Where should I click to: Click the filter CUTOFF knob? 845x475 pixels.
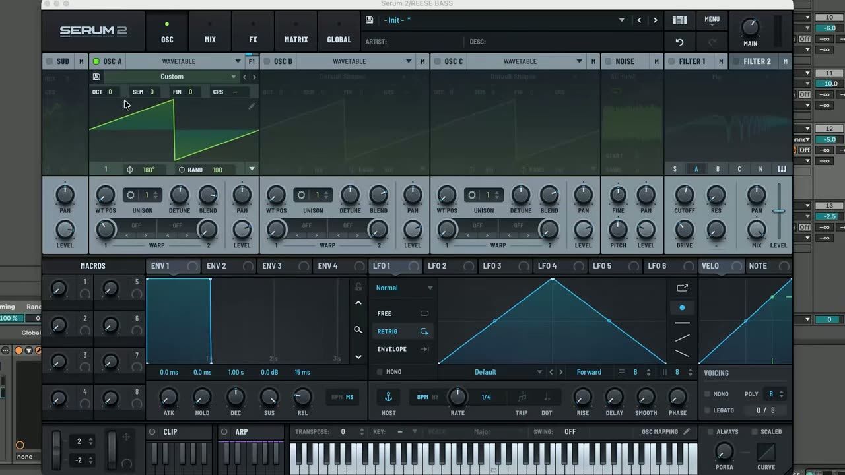click(685, 195)
